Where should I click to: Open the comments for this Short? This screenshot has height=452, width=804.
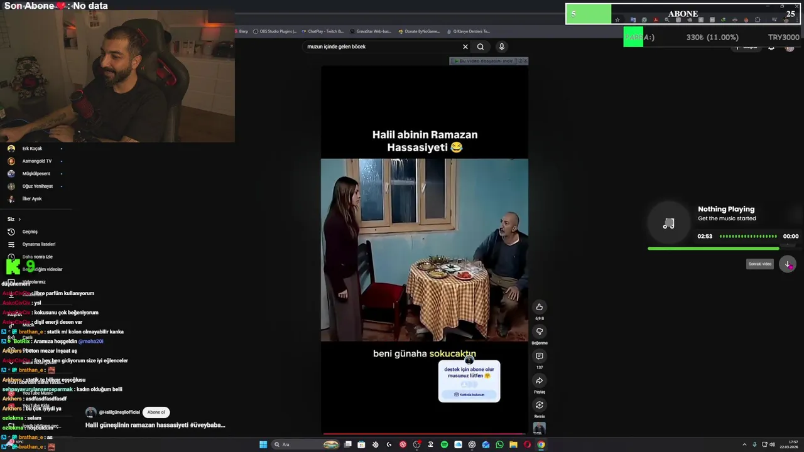click(539, 356)
